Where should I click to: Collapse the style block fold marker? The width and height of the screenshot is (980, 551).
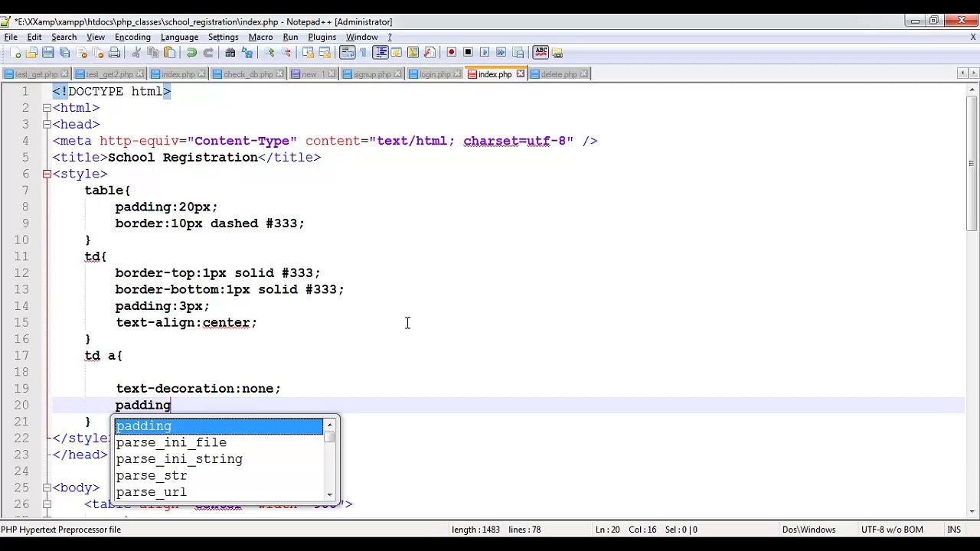click(47, 174)
